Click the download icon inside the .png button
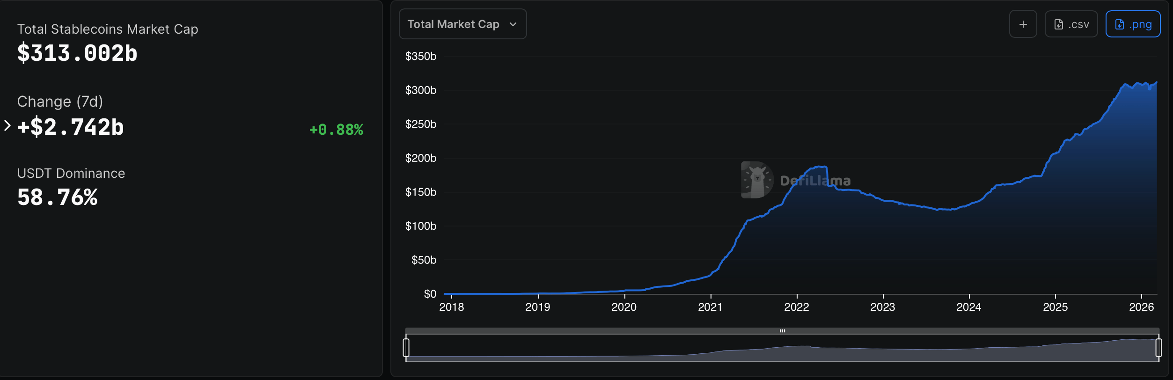 tap(1119, 23)
